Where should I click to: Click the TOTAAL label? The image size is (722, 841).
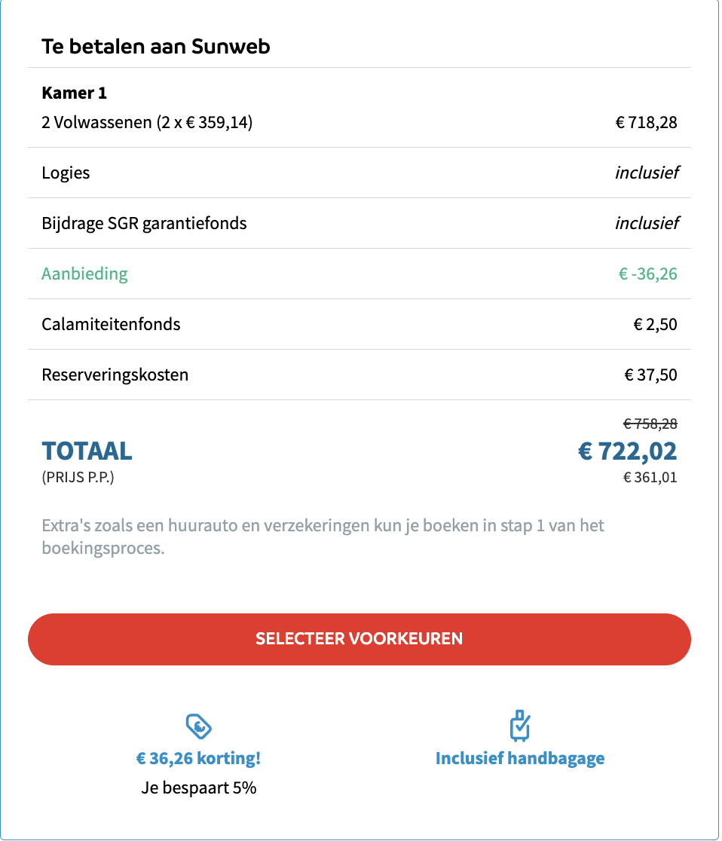(87, 451)
